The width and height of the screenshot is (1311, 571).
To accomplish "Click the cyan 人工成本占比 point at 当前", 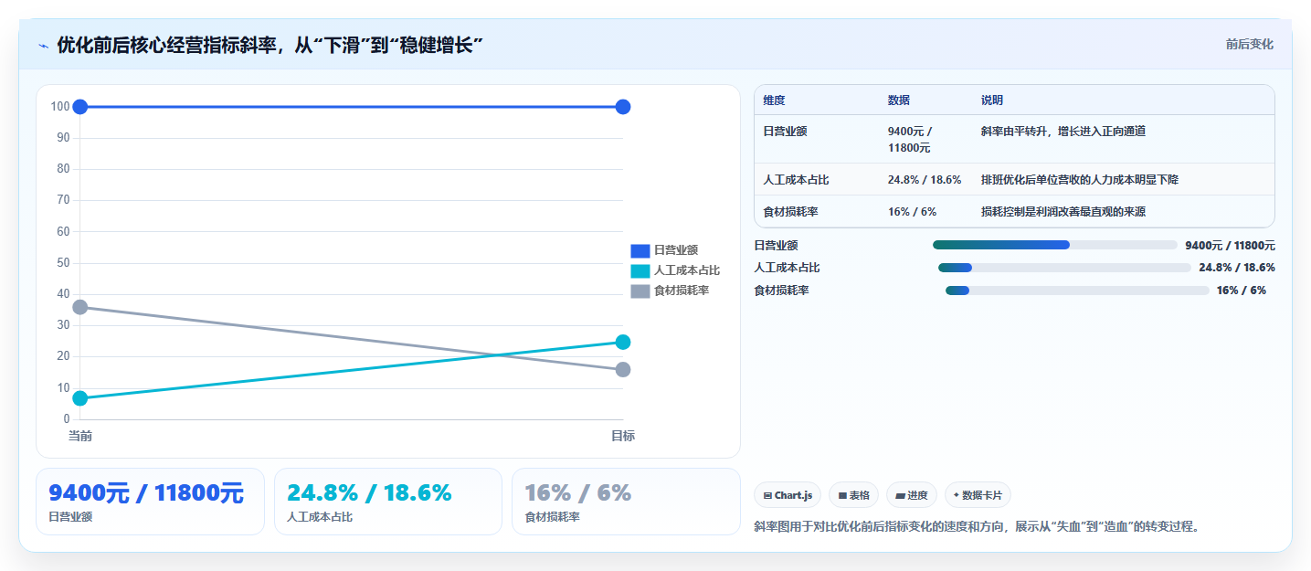I will click(80, 398).
